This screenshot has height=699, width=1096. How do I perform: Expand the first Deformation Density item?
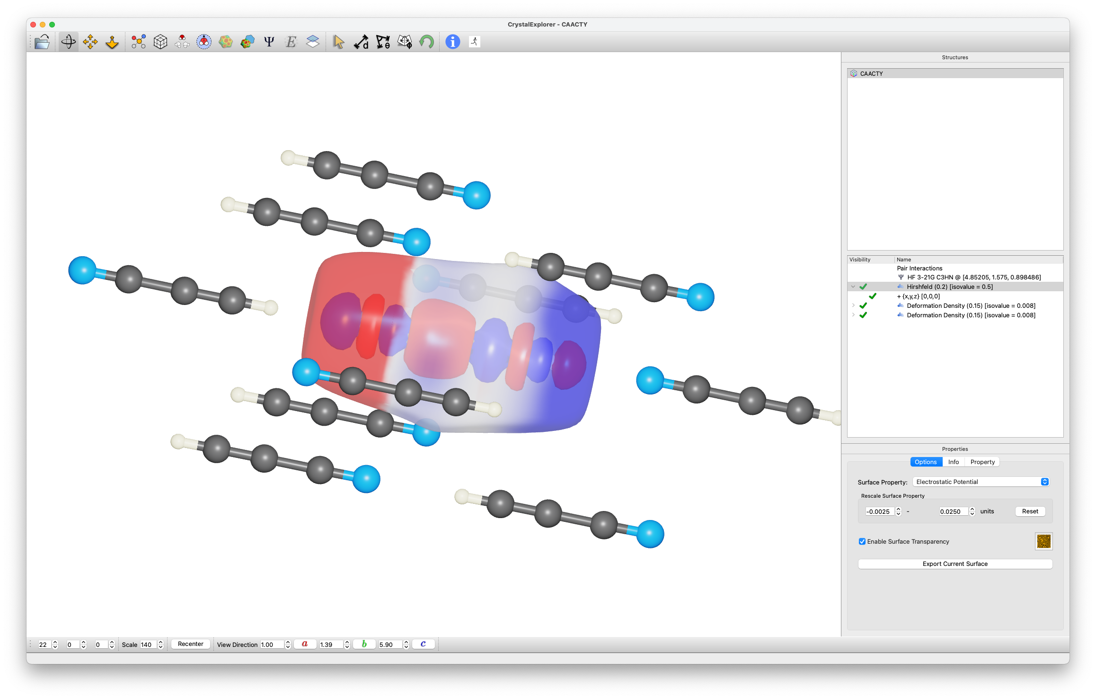(x=853, y=305)
